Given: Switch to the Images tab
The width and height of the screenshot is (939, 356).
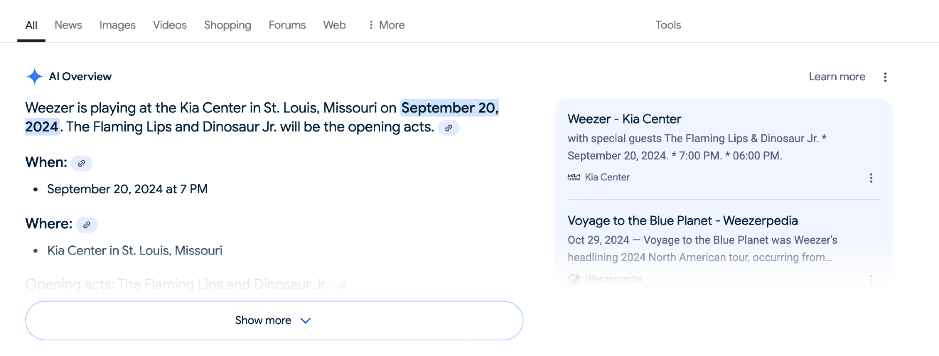Looking at the screenshot, I should click(x=117, y=25).
